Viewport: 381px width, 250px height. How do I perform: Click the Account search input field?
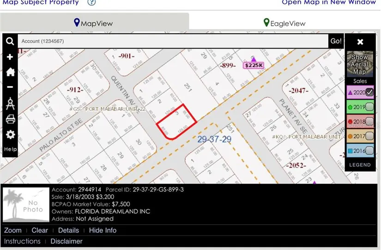tap(173, 41)
